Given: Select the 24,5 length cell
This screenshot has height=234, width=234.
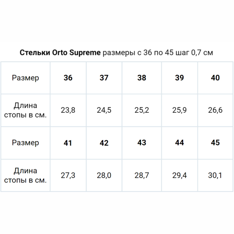Looking at the screenshot, I should click(104, 110).
